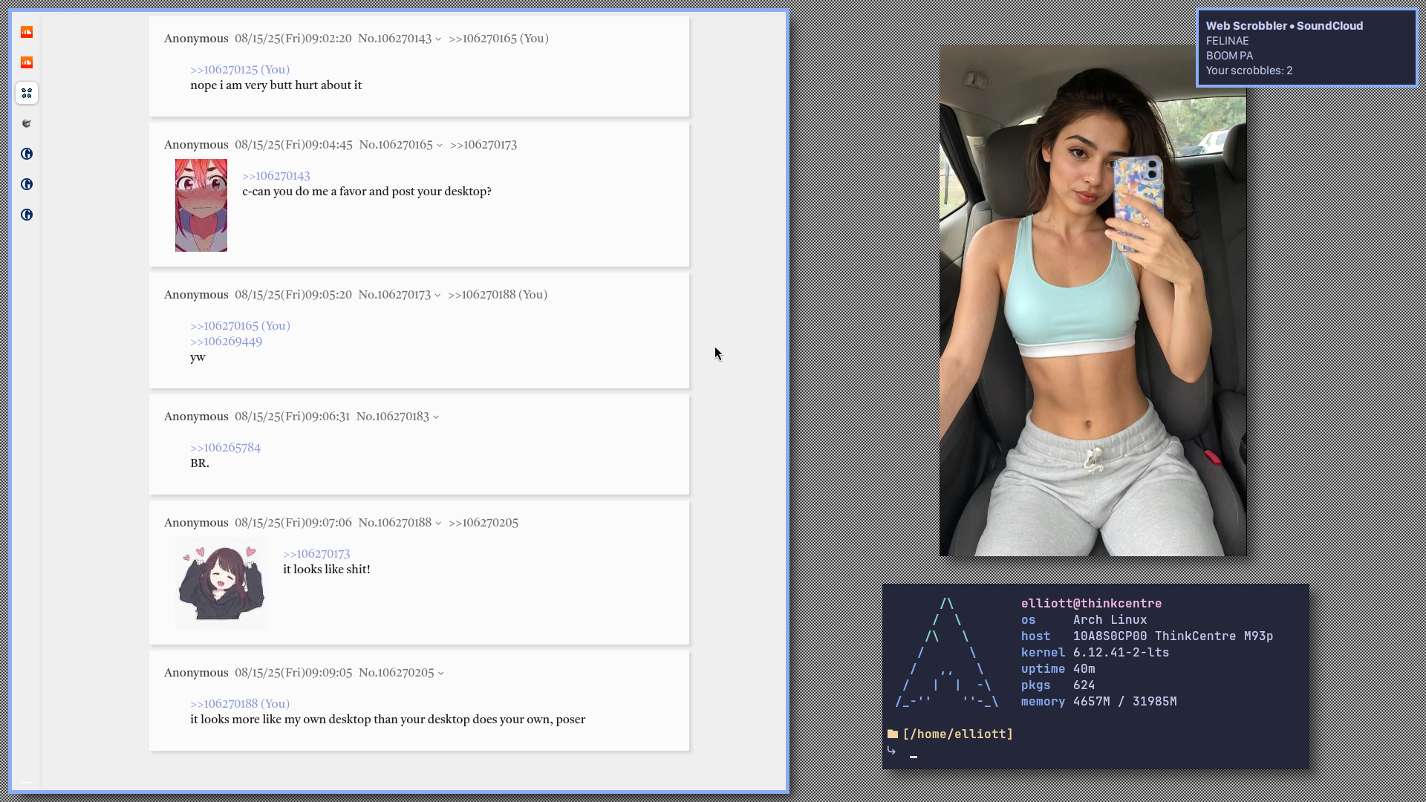Switch to the middle Guardian tab
This screenshot has height=802, width=1426.
[x=27, y=184]
